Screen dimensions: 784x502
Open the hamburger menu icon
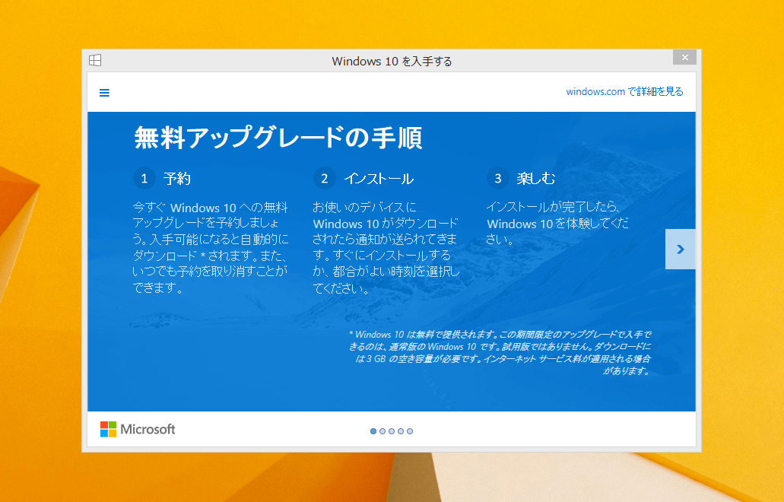click(104, 93)
